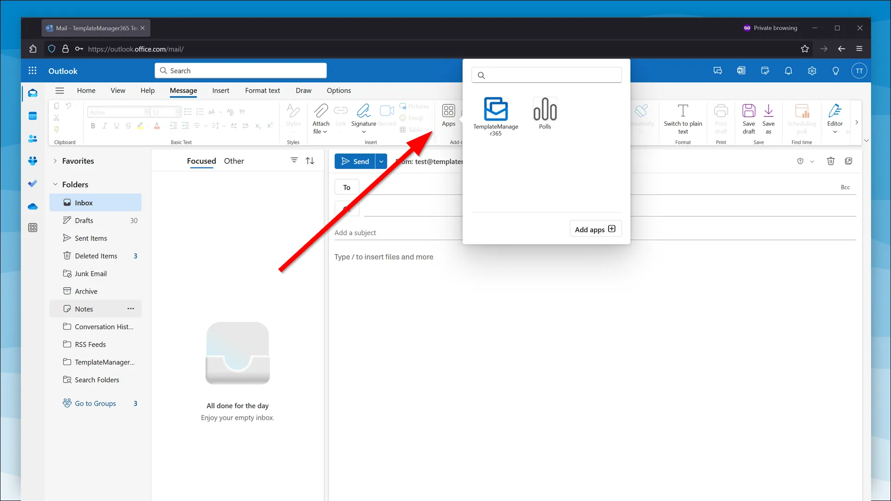Image resolution: width=891 pixels, height=501 pixels.
Task: Open Outlook Settings gear
Action: click(x=812, y=71)
